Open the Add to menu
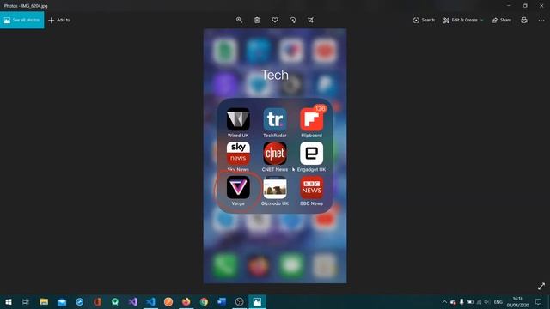 59,20
